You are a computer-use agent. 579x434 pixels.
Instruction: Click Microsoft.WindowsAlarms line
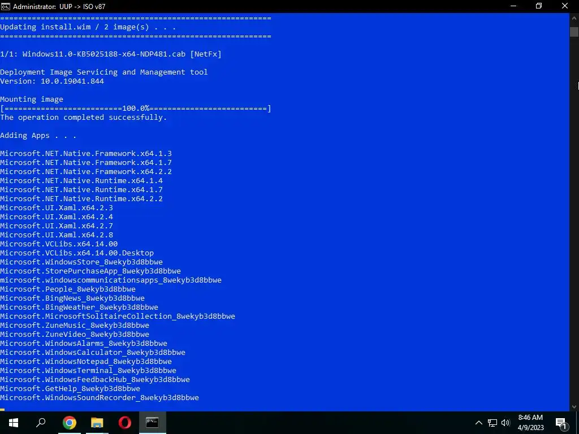[x=84, y=343]
